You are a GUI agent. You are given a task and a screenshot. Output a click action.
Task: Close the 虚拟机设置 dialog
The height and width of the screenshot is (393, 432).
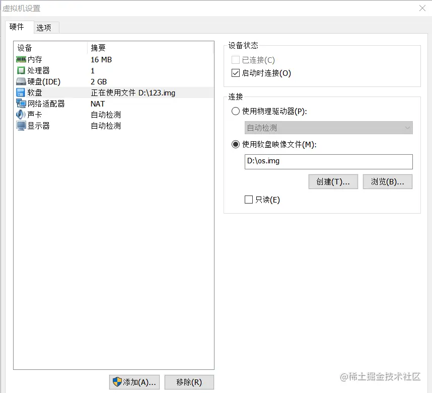[x=422, y=8]
